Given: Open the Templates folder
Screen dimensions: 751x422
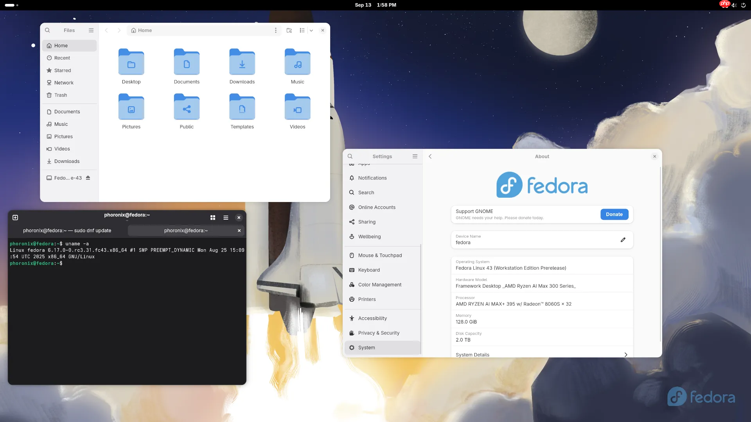Looking at the screenshot, I should click(242, 107).
